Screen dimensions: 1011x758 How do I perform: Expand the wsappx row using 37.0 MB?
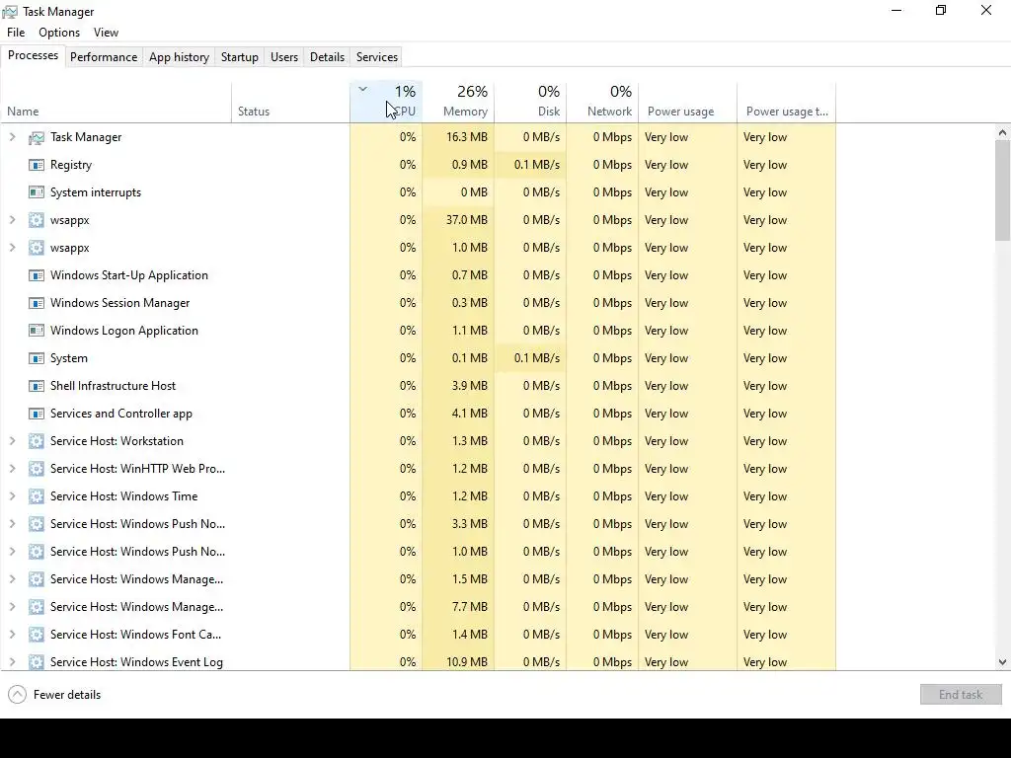(12, 220)
